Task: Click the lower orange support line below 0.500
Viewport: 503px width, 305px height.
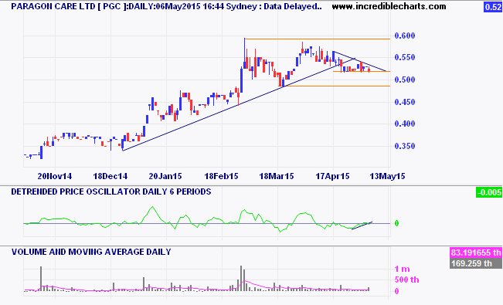Action: (x=337, y=86)
